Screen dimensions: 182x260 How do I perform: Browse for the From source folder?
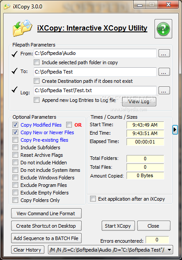[x=164, y=54]
